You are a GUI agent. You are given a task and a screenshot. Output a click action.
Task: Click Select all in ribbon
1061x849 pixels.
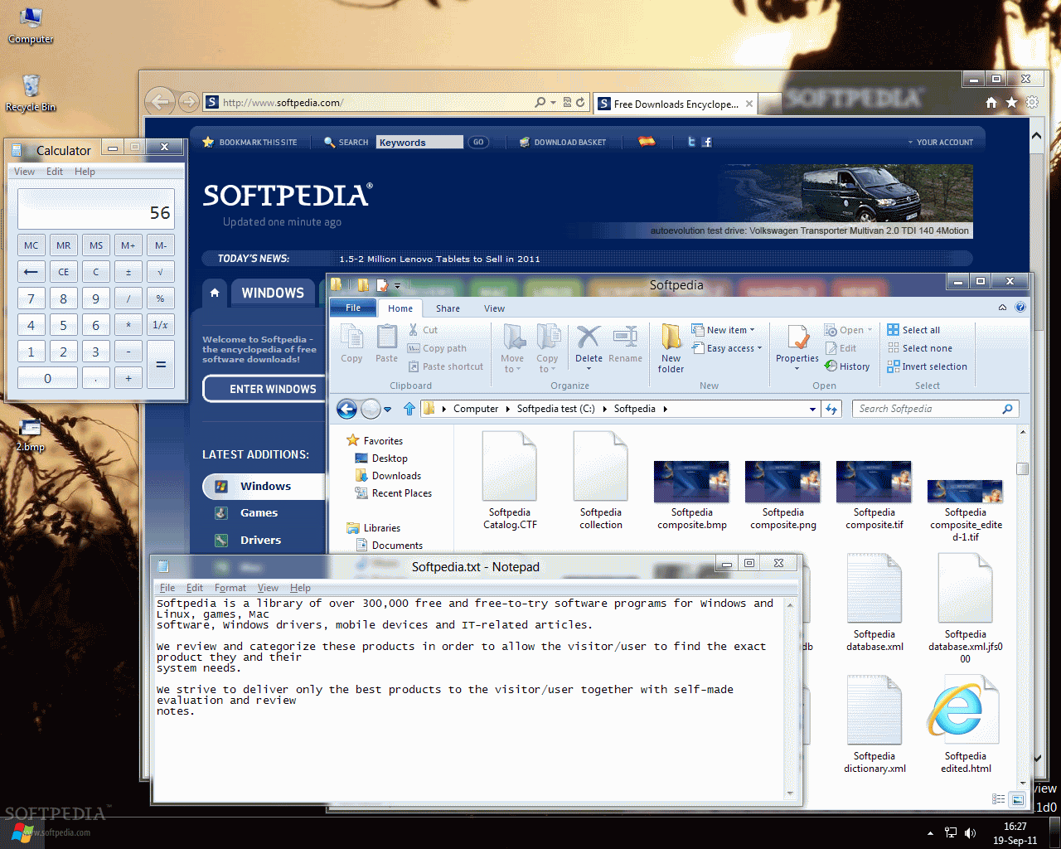point(913,330)
